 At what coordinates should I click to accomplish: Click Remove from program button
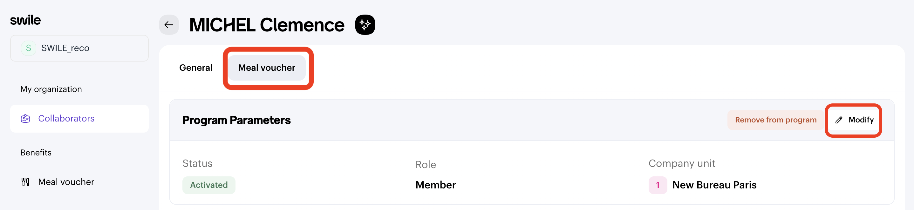click(x=776, y=120)
